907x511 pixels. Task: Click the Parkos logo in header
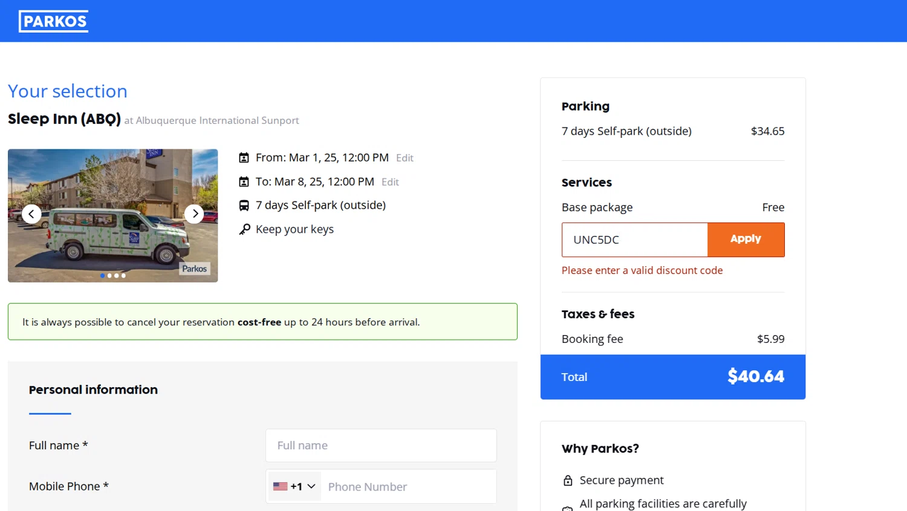[53, 21]
